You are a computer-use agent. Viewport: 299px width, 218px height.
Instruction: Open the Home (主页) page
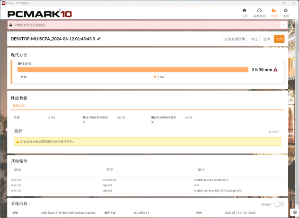[245, 13]
